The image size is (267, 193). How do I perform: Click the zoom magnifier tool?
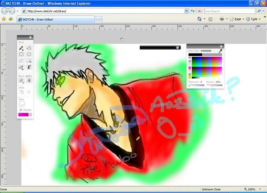[22, 81]
